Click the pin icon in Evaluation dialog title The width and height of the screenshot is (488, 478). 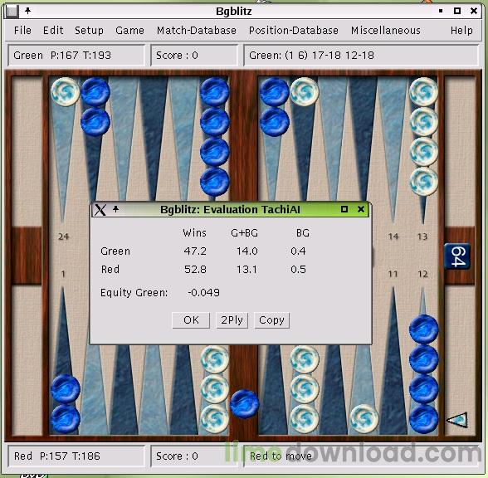click(116, 209)
